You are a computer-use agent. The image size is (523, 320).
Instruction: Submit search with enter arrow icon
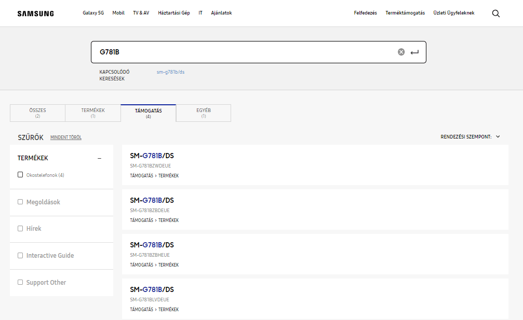coord(414,52)
